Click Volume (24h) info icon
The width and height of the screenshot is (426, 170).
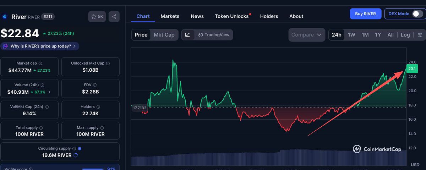point(42,85)
